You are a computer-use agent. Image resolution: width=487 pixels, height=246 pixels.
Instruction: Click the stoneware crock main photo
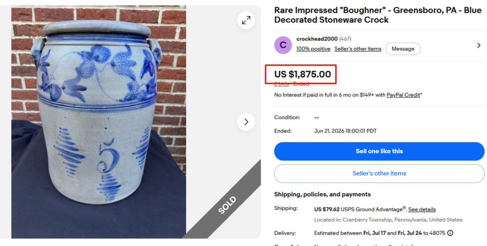[x=99, y=122]
